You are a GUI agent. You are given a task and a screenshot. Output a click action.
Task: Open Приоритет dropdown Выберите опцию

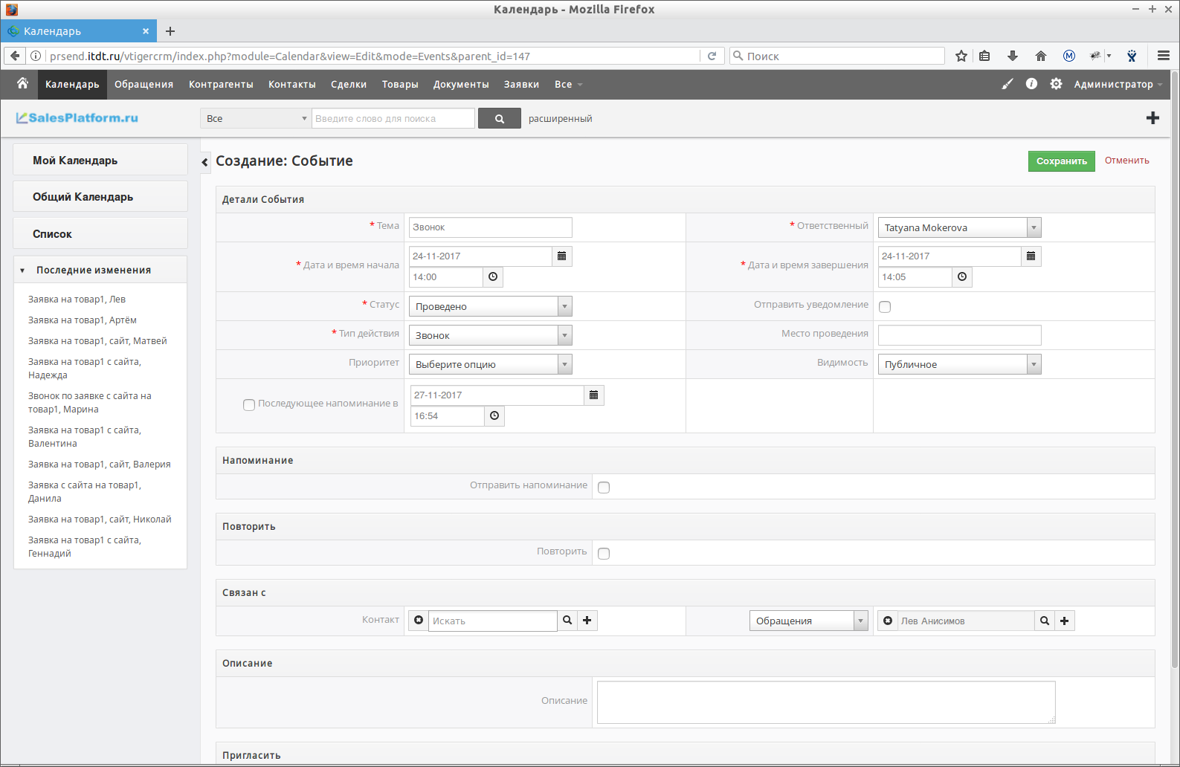490,364
